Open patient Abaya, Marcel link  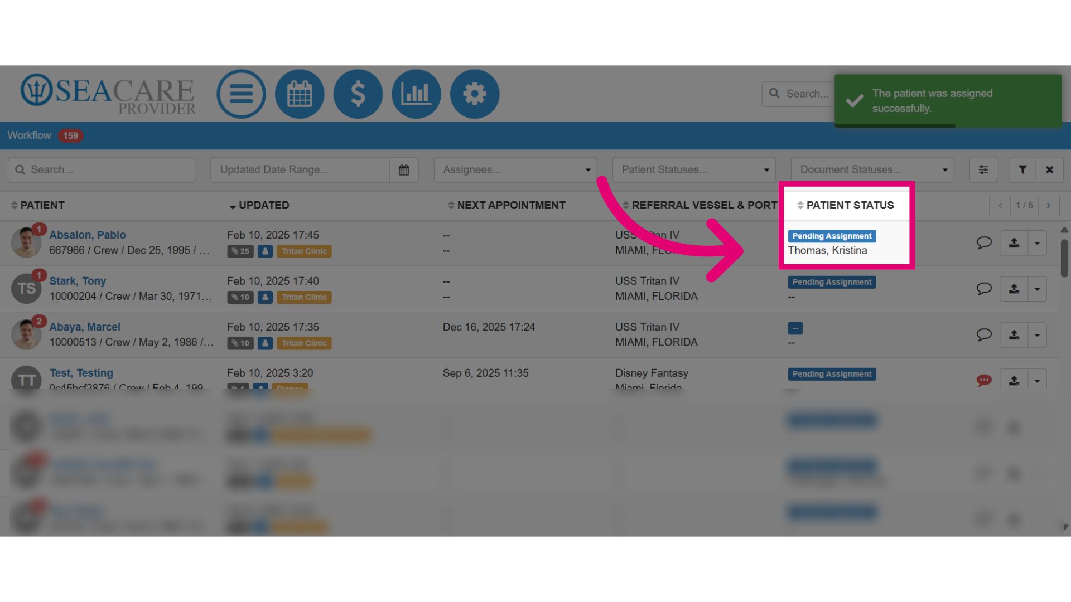tap(85, 327)
